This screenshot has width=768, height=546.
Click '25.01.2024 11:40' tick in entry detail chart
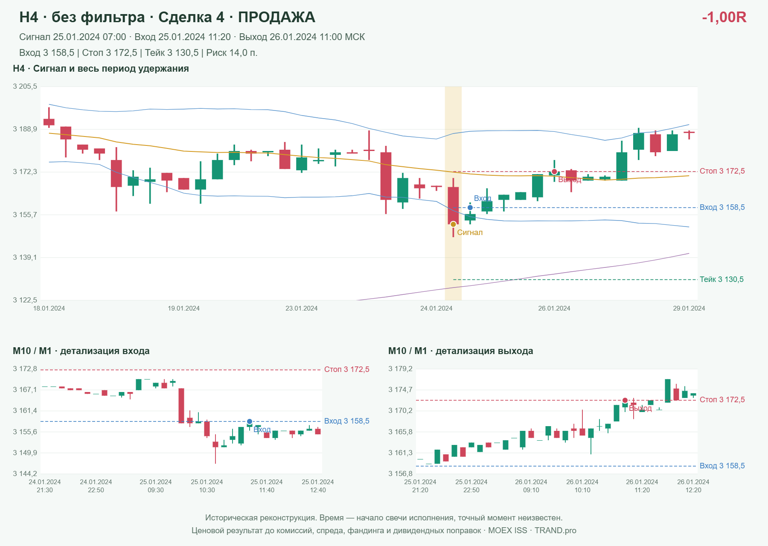[267, 486]
